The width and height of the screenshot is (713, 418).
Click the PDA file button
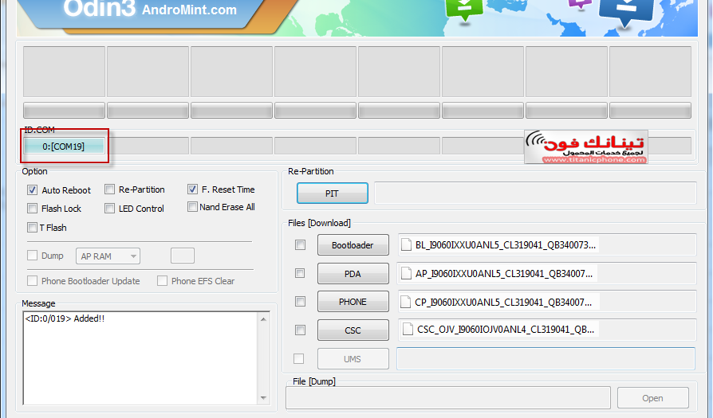[353, 274]
